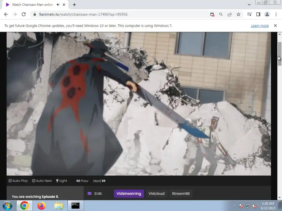Open the Command Prompt taskbar window
282x211 pixels.
75,206
